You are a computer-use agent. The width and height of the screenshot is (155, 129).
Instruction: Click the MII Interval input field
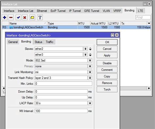tap(61, 111)
